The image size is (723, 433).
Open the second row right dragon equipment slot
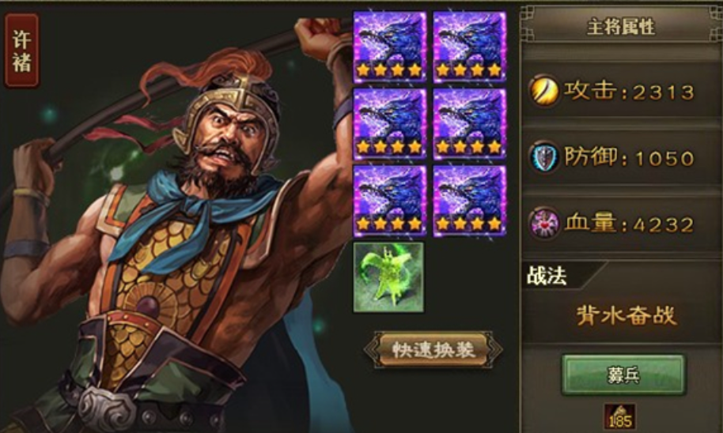point(469,124)
